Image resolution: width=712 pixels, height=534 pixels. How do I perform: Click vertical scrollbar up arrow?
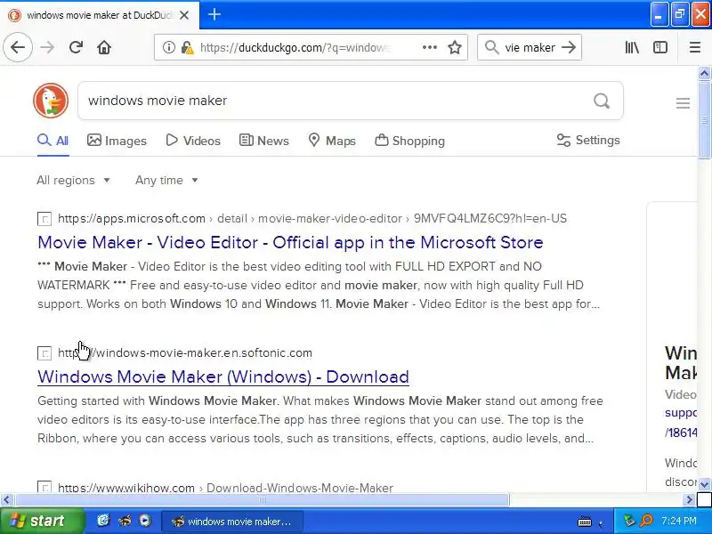tap(704, 73)
